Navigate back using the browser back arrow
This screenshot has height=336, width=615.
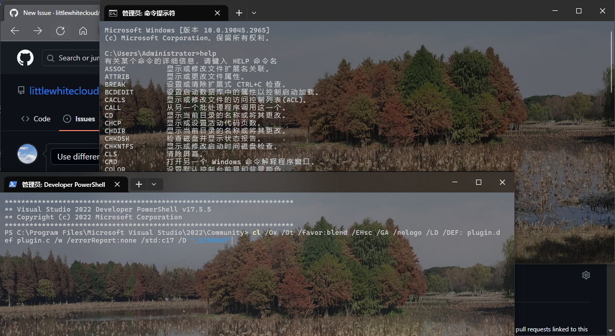(14, 31)
